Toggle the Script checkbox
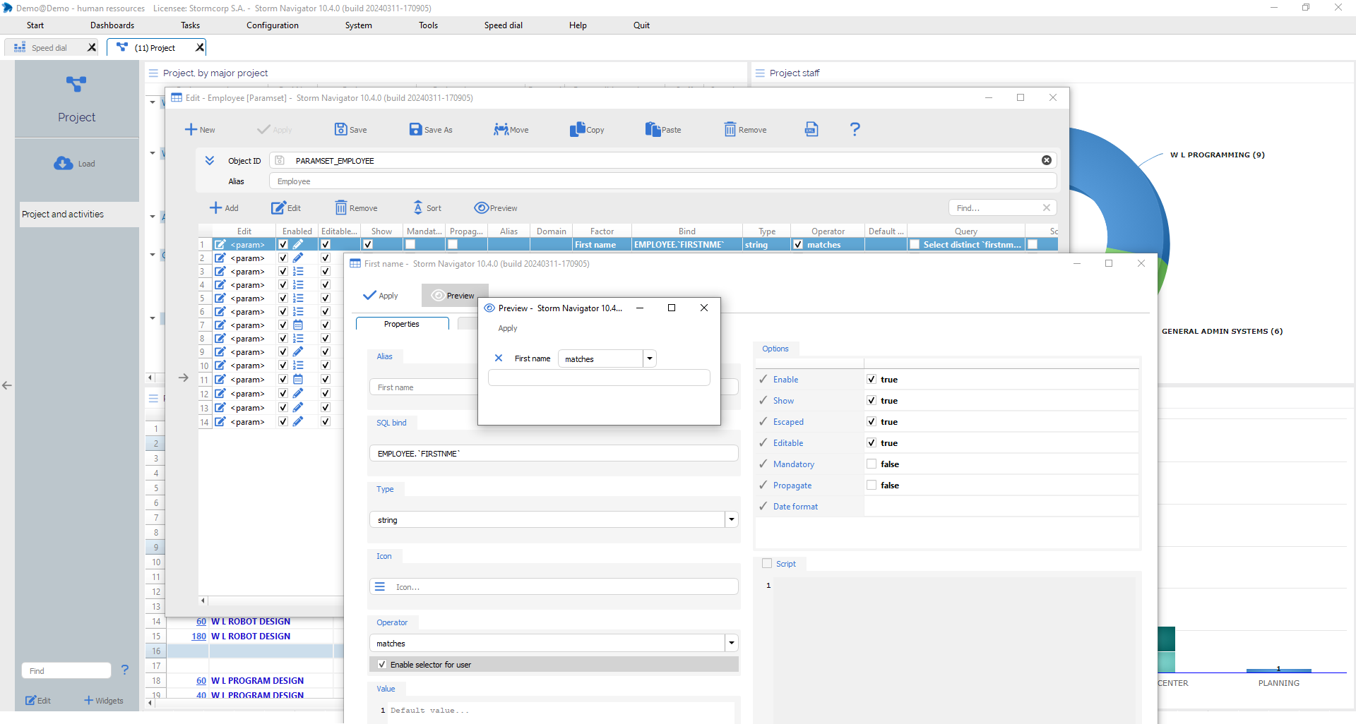 767,563
